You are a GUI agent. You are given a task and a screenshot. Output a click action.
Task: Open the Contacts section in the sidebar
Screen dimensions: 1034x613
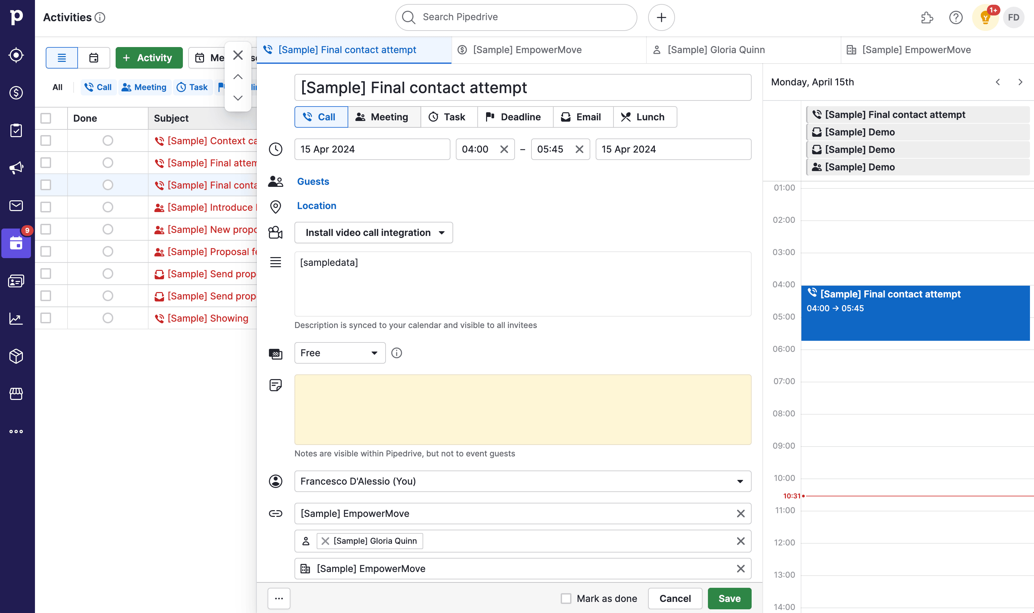pyautogui.click(x=16, y=281)
